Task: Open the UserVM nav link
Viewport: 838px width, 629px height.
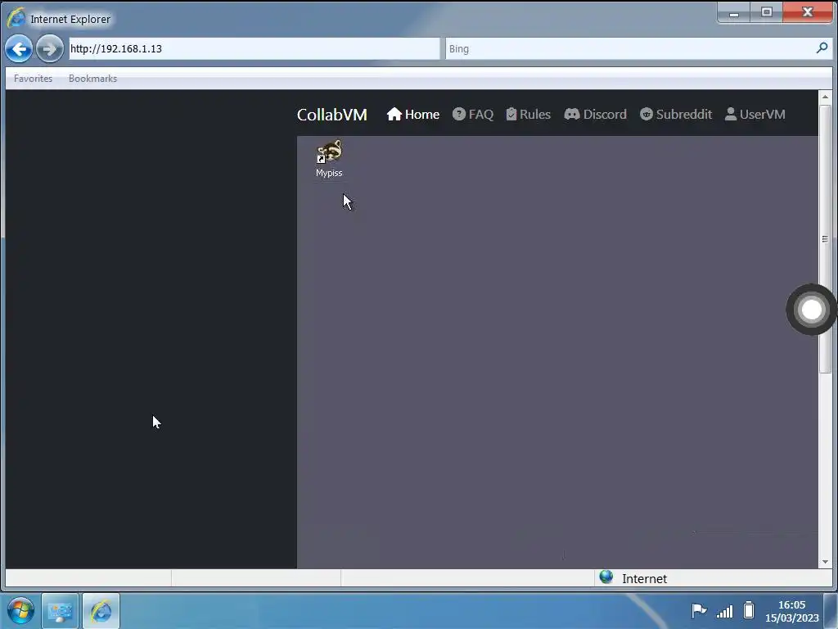Action: (755, 114)
